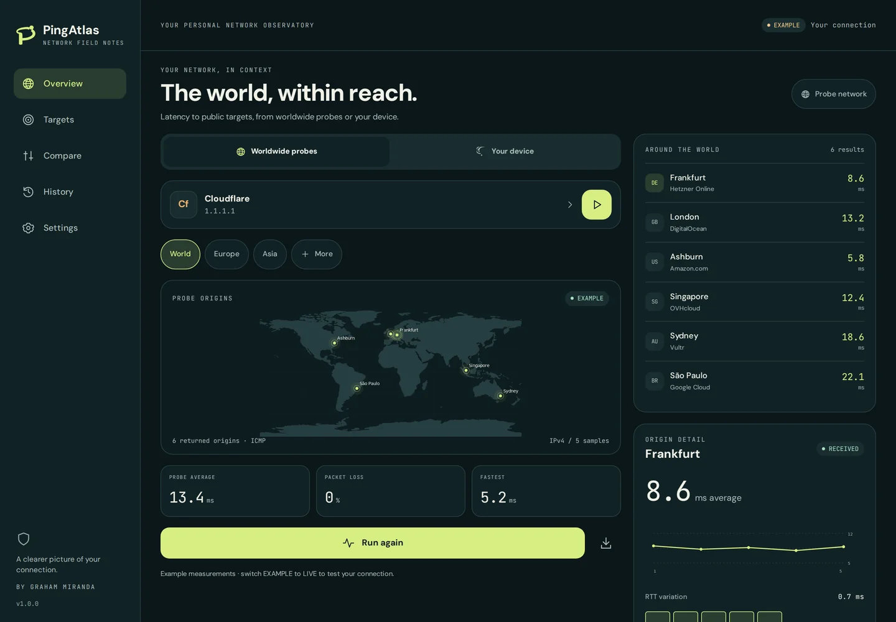Image resolution: width=896 pixels, height=622 pixels.
Task: Expand the Cloudflare target chevron
Action: pos(570,205)
